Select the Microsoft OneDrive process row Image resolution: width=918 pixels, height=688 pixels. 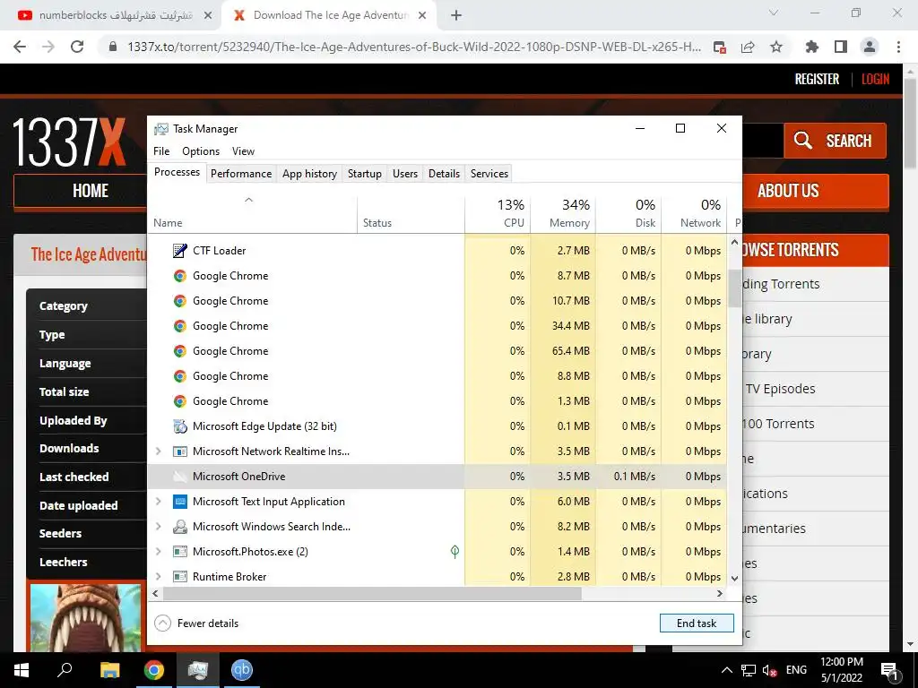point(437,477)
